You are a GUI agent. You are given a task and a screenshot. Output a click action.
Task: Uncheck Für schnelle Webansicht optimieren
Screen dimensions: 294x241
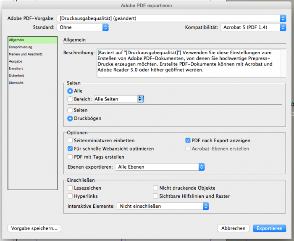point(70,148)
